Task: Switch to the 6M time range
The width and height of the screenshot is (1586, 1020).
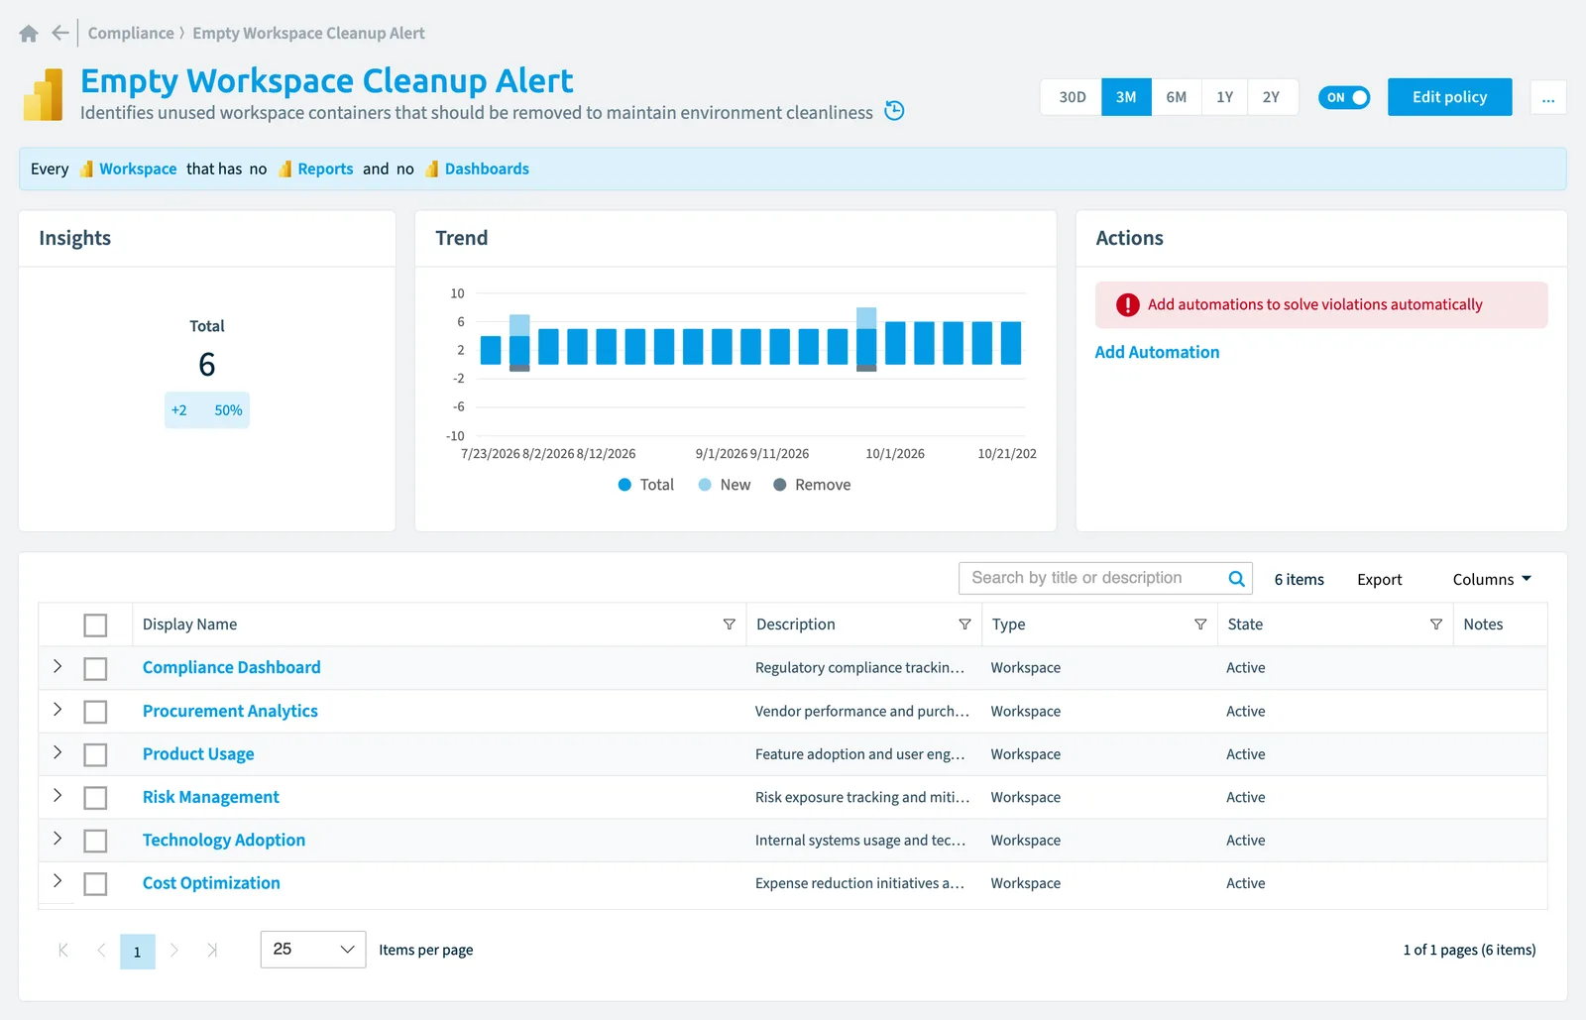Action: (x=1177, y=97)
